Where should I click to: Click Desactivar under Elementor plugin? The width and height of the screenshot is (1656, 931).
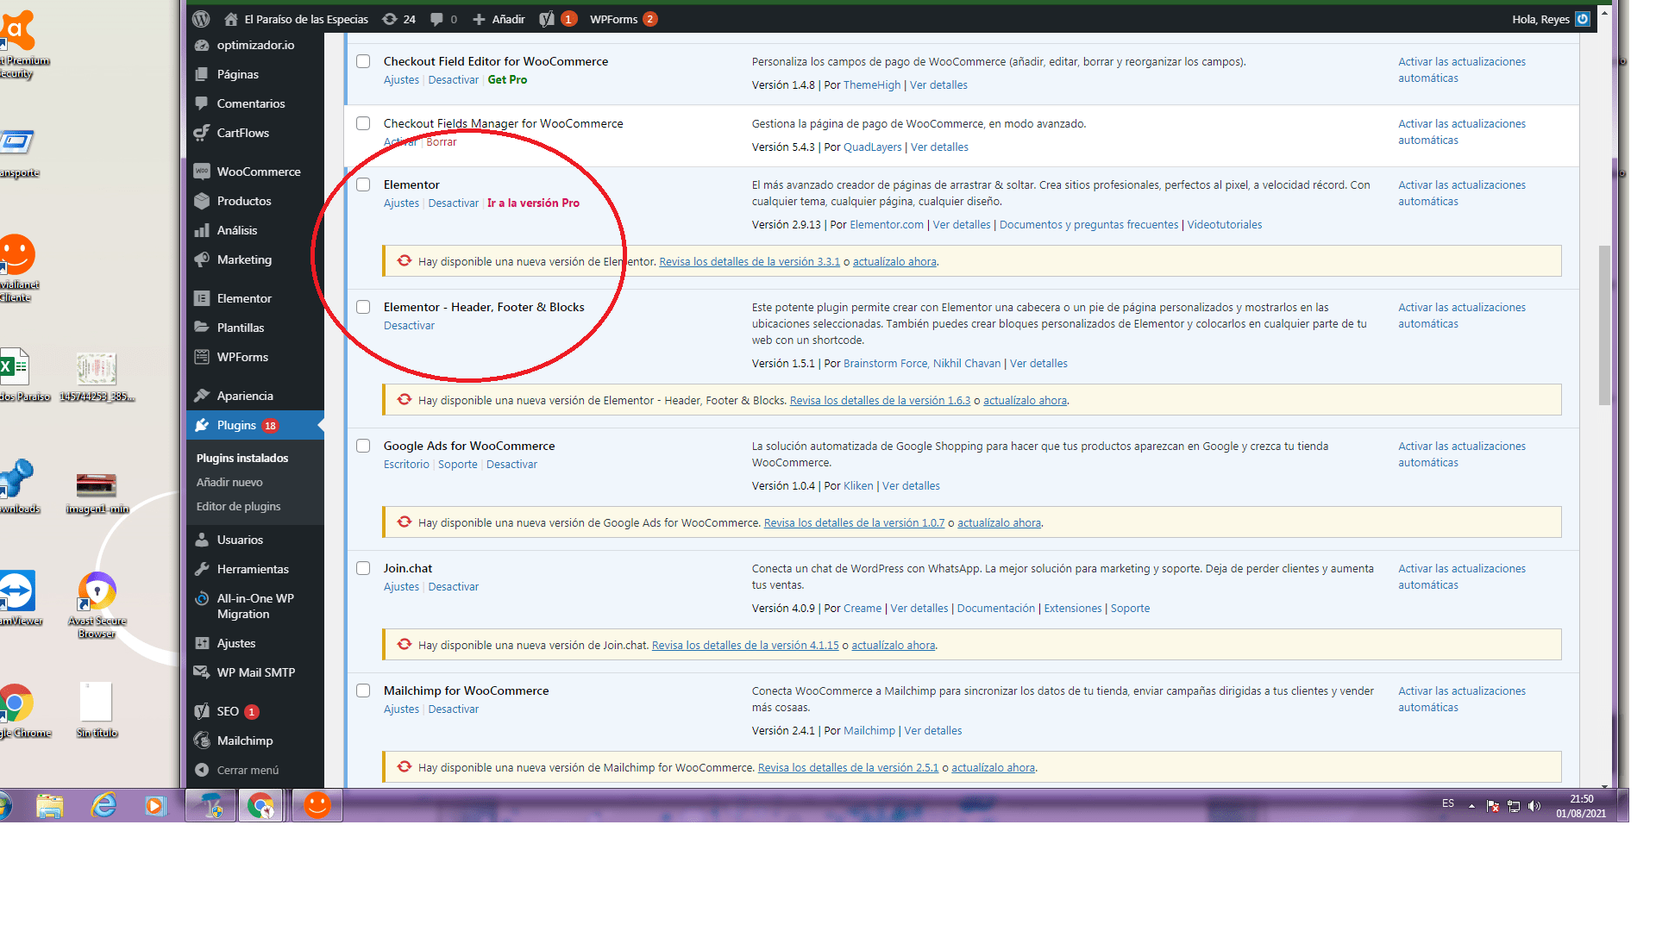[453, 203]
